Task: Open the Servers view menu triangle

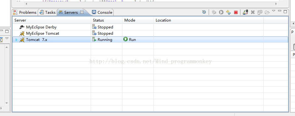Action: (274, 11)
